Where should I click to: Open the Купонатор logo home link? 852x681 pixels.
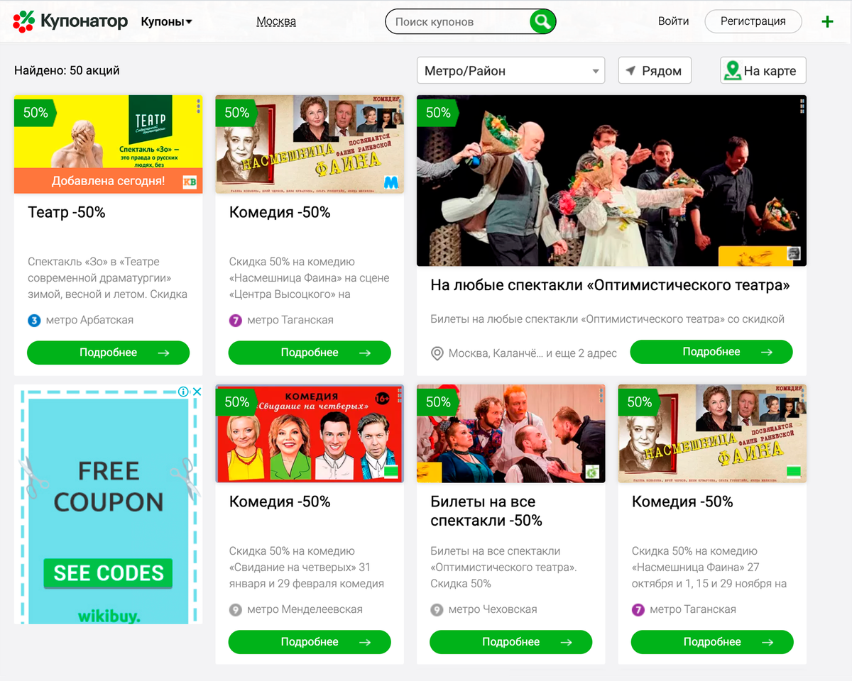click(x=70, y=21)
